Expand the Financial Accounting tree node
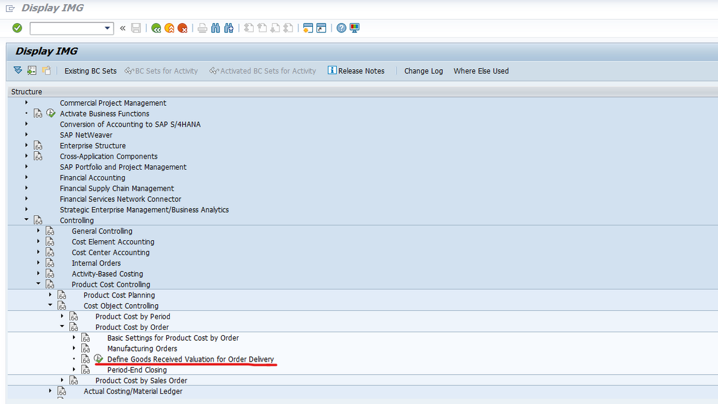Viewport: 718px width, 404px height. pos(26,177)
